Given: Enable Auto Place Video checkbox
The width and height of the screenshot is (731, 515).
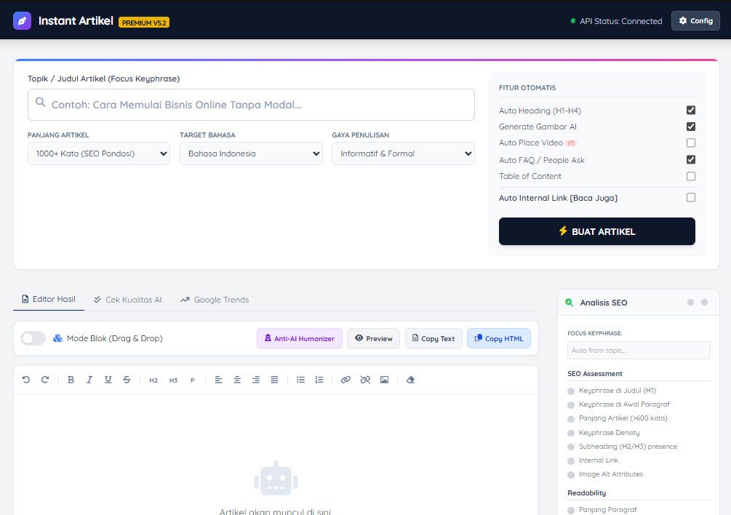Looking at the screenshot, I should tap(691, 143).
